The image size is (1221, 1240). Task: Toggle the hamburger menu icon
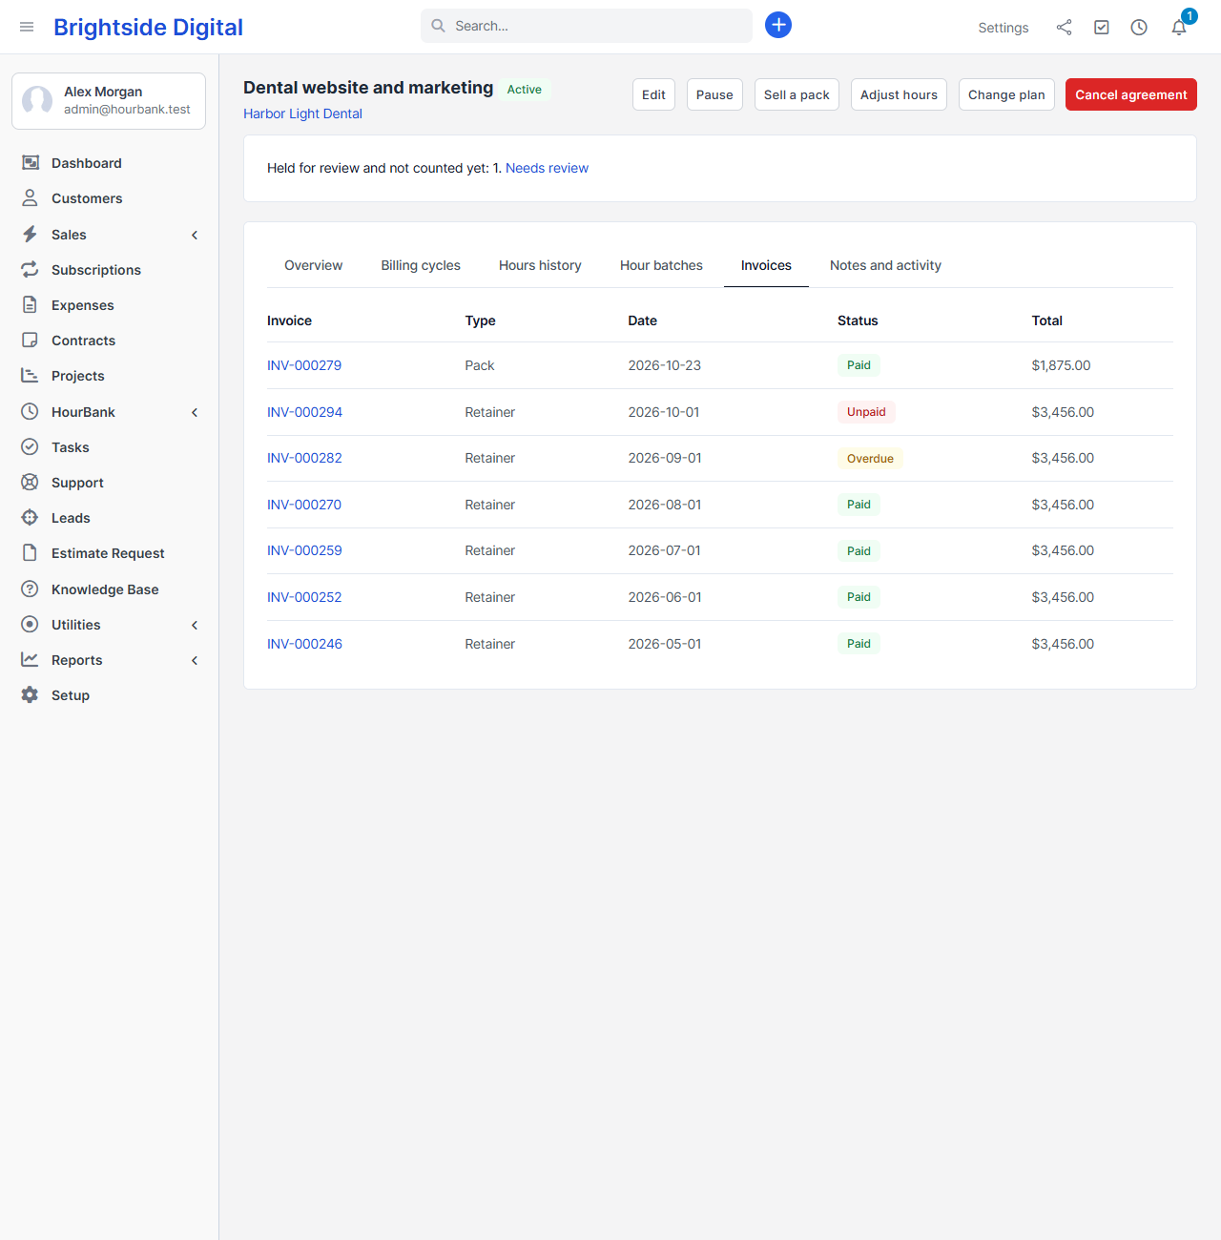27,27
